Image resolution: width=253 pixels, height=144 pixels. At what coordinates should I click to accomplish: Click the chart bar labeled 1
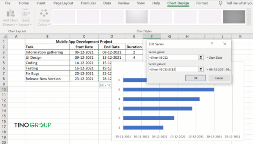[143, 127]
